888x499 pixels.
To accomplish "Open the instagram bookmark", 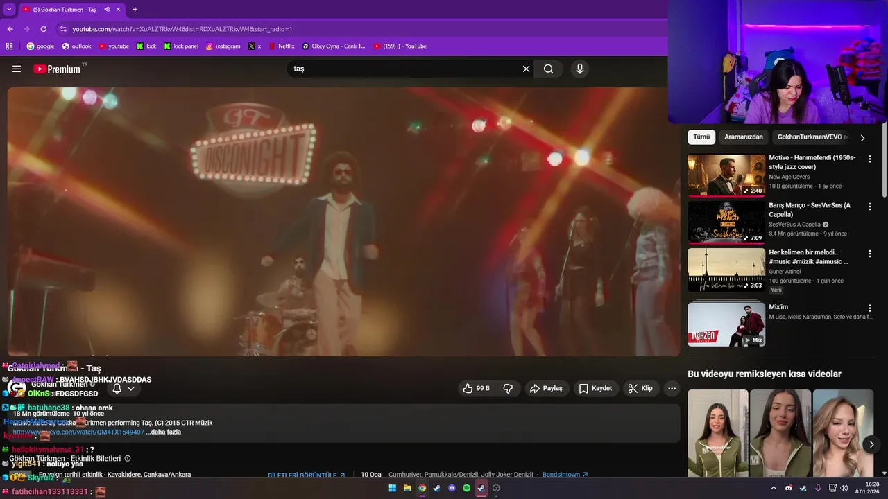I will pyautogui.click(x=223, y=46).
